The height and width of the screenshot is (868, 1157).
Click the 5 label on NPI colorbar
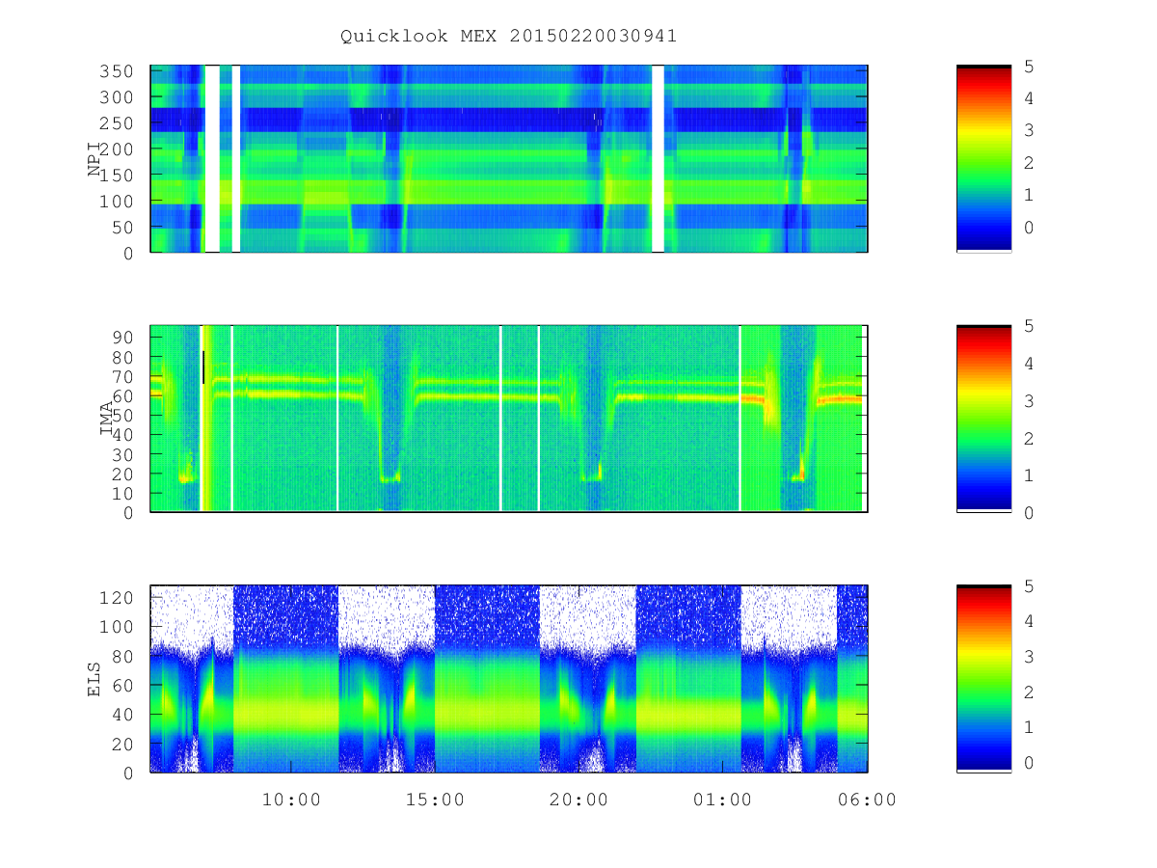click(1030, 66)
